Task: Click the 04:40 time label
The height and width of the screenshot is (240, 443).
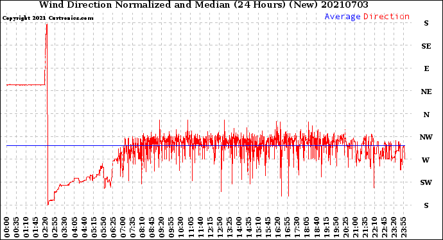Action: click(84, 228)
